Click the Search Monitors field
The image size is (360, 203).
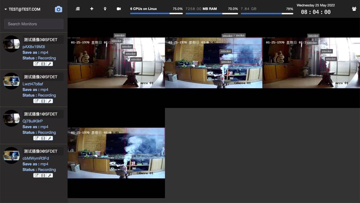click(x=34, y=24)
